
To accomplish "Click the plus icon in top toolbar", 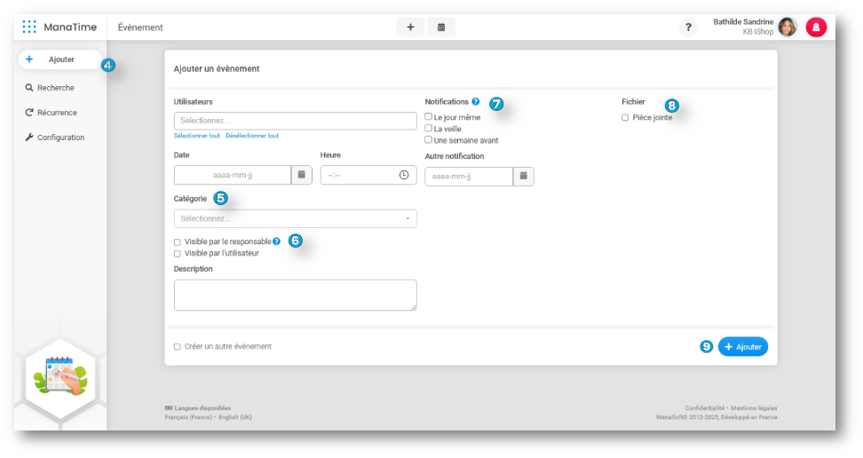I will pyautogui.click(x=410, y=27).
